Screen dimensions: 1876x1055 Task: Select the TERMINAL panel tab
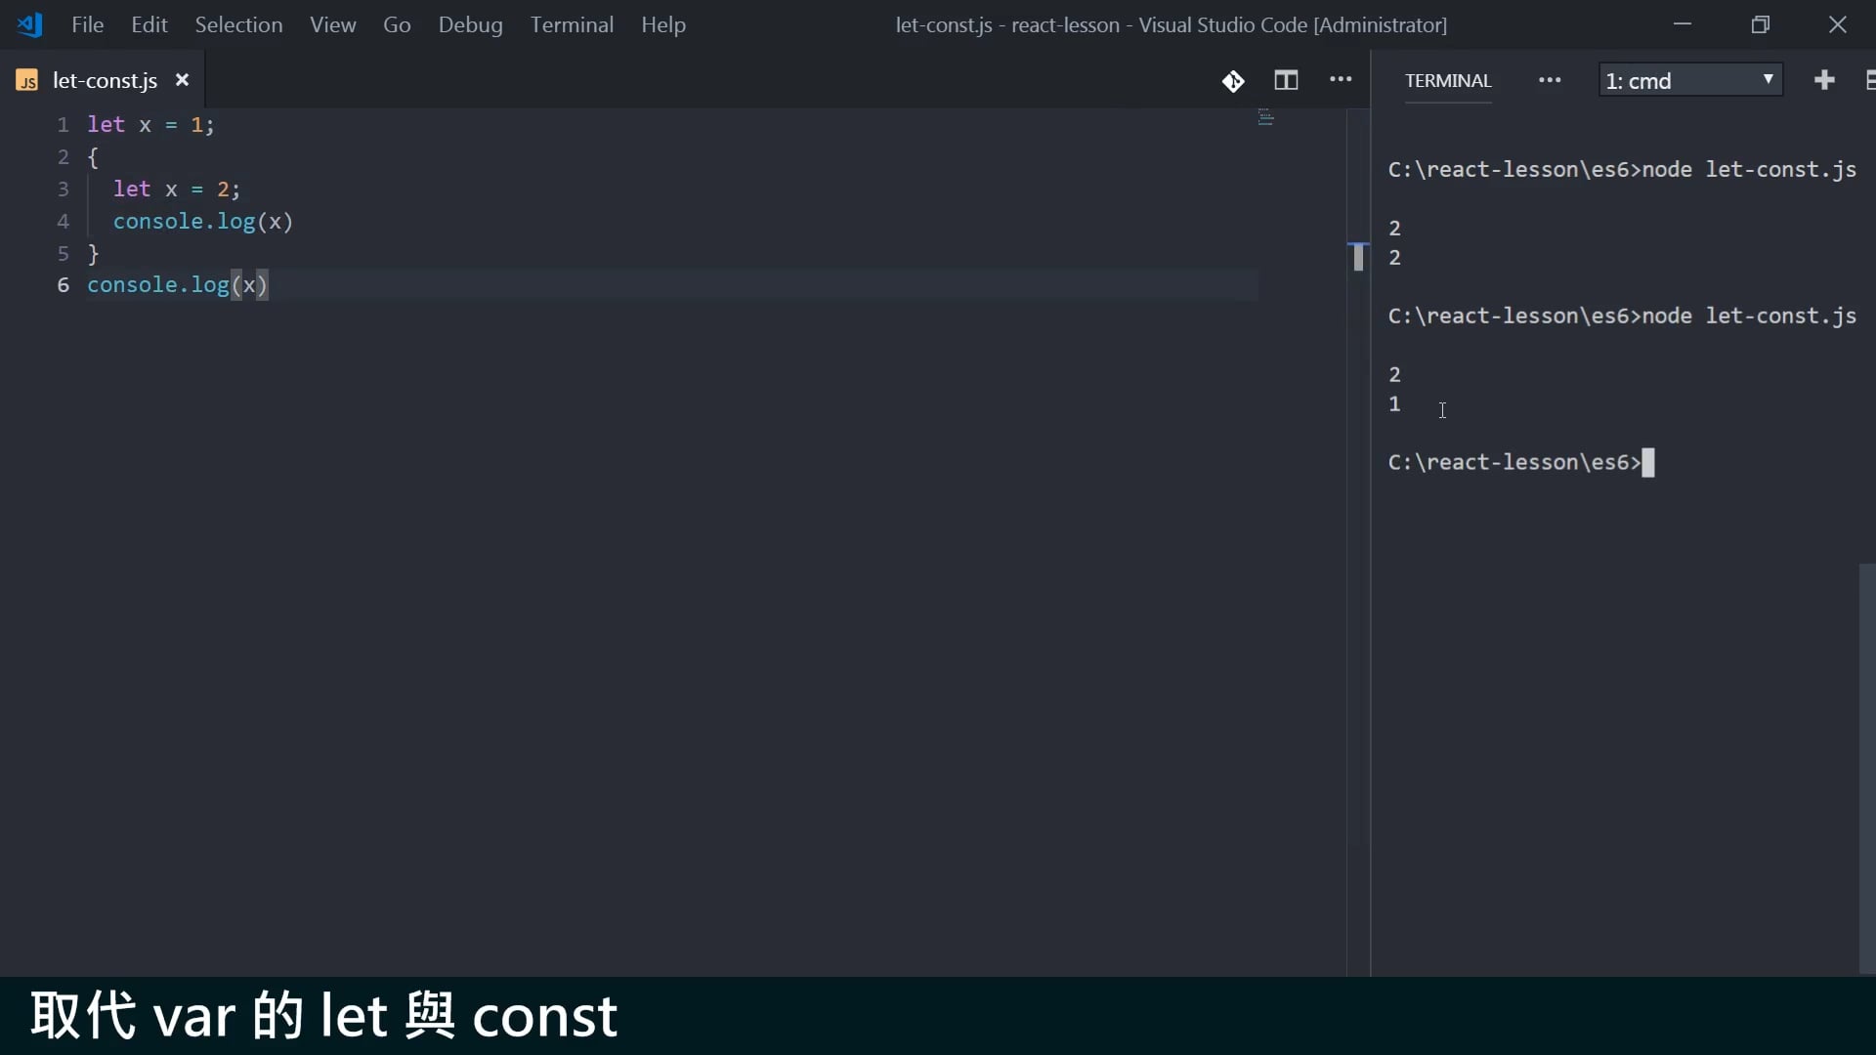(1448, 81)
